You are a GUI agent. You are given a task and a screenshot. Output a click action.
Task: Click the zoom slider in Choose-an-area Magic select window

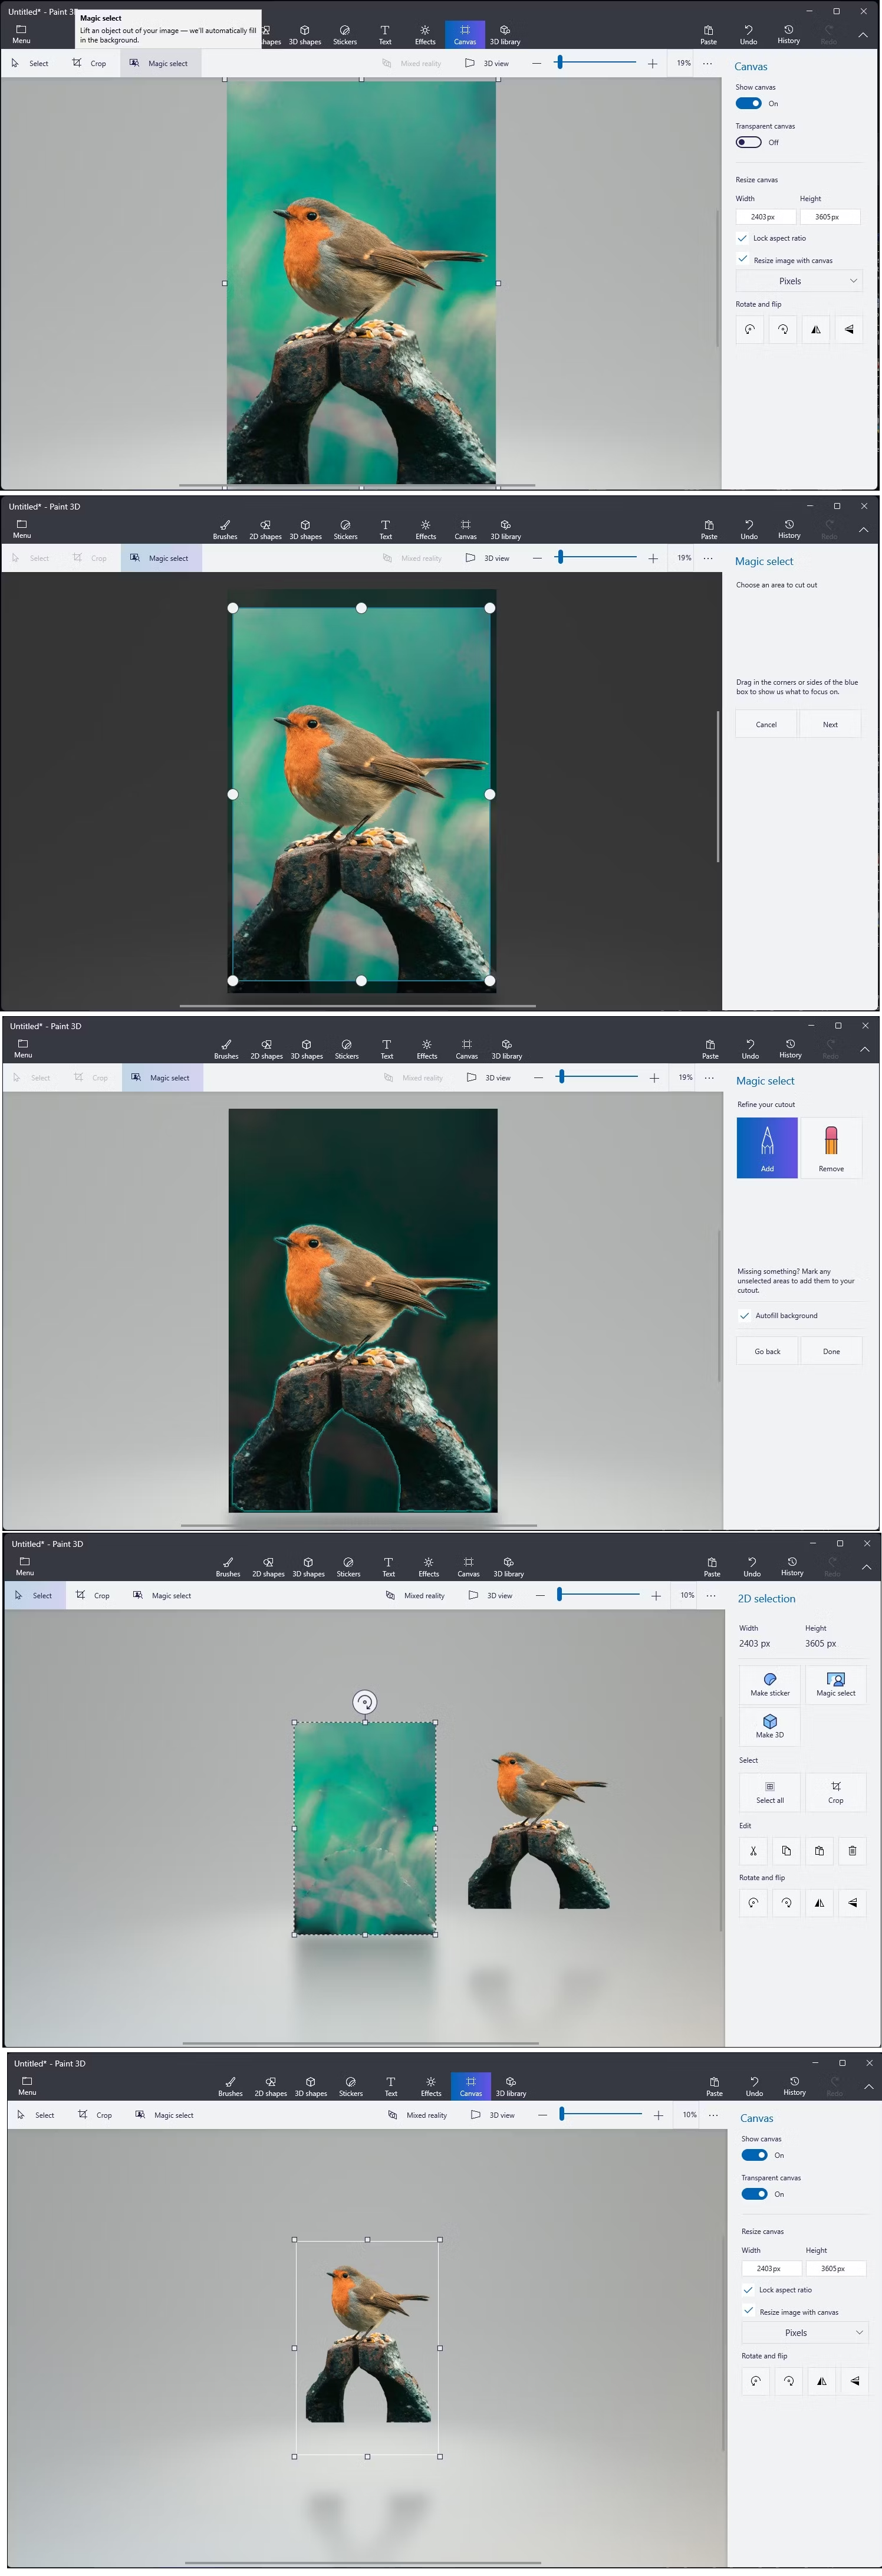click(x=596, y=558)
